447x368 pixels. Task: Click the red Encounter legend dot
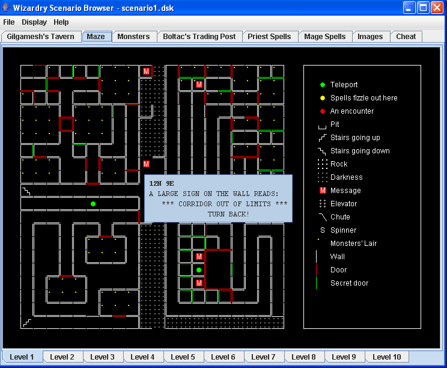[323, 111]
